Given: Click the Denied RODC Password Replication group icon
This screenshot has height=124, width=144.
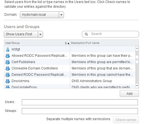Looking at the screenshot, I should click(7, 75).
